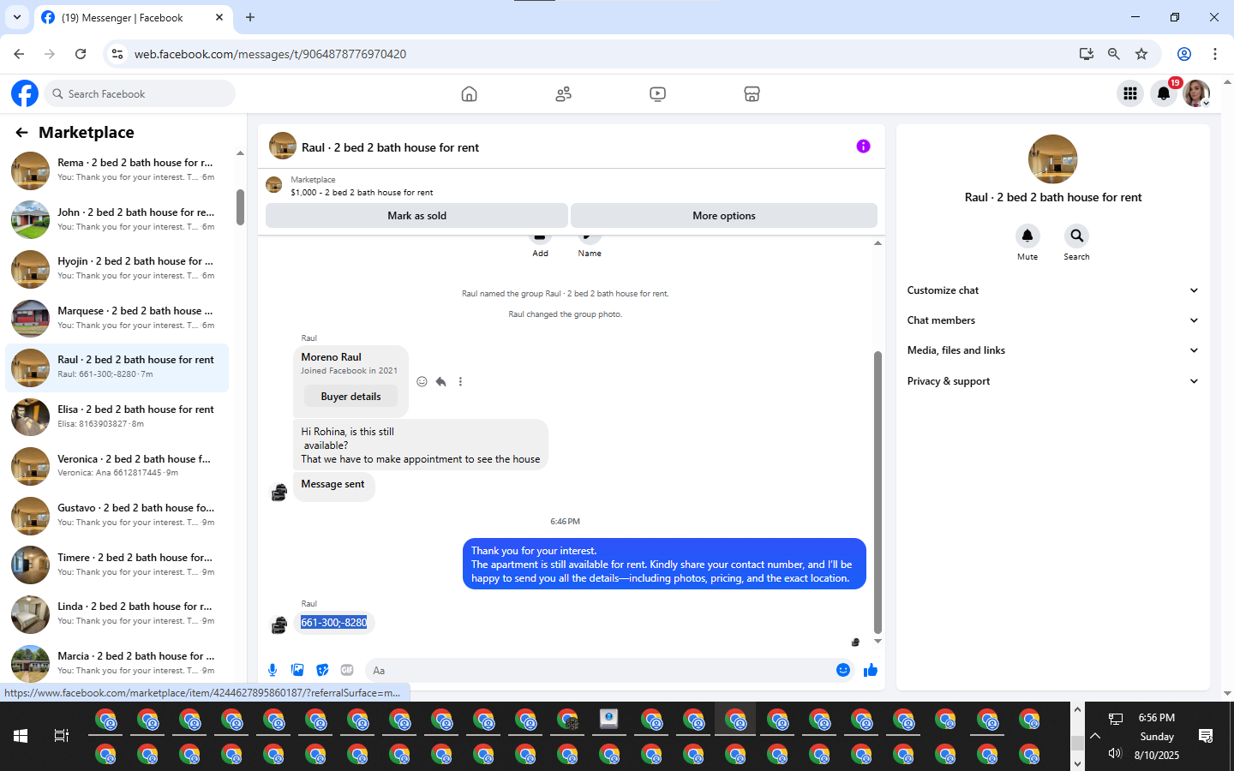This screenshot has width=1234, height=771.
Task: Open the John conversation
Action: point(117,220)
